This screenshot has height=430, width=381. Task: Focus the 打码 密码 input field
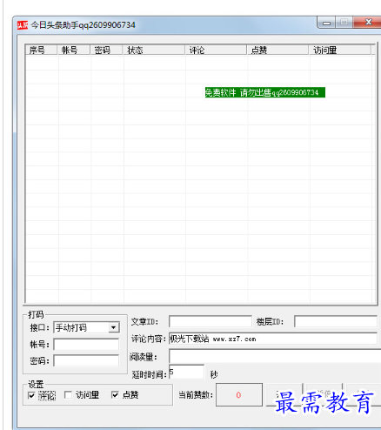(86, 360)
